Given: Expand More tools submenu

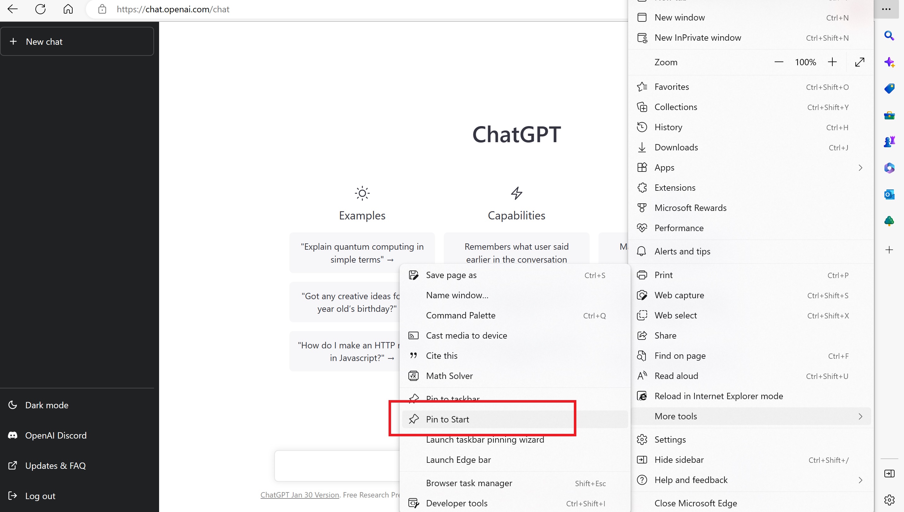Looking at the screenshot, I should click(x=751, y=416).
